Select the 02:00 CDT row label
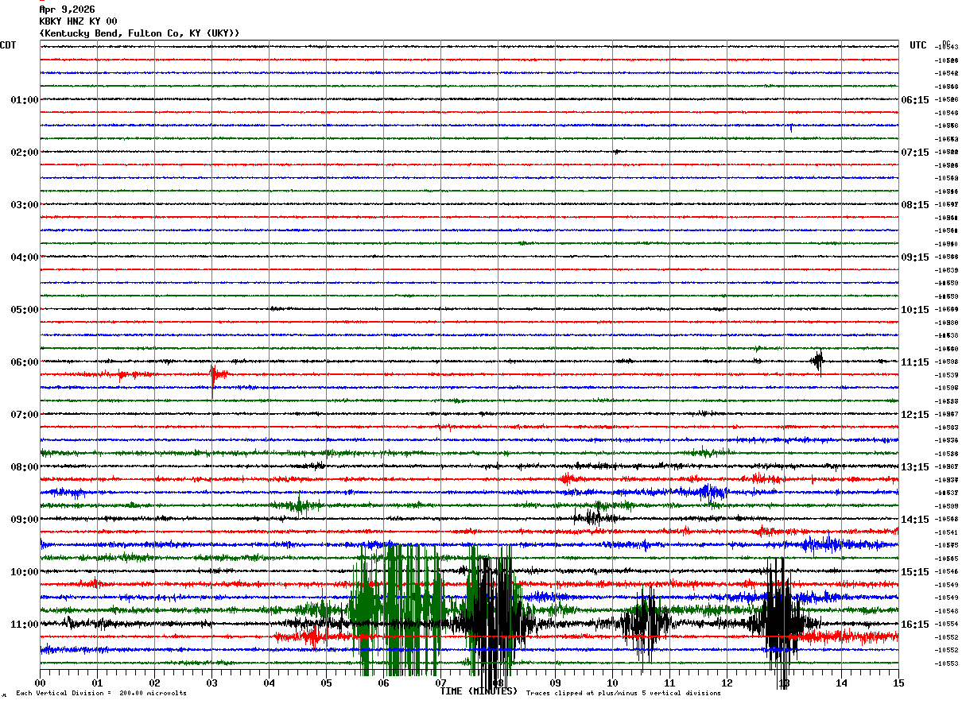The width and height of the screenshot is (962, 704). coord(25,153)
